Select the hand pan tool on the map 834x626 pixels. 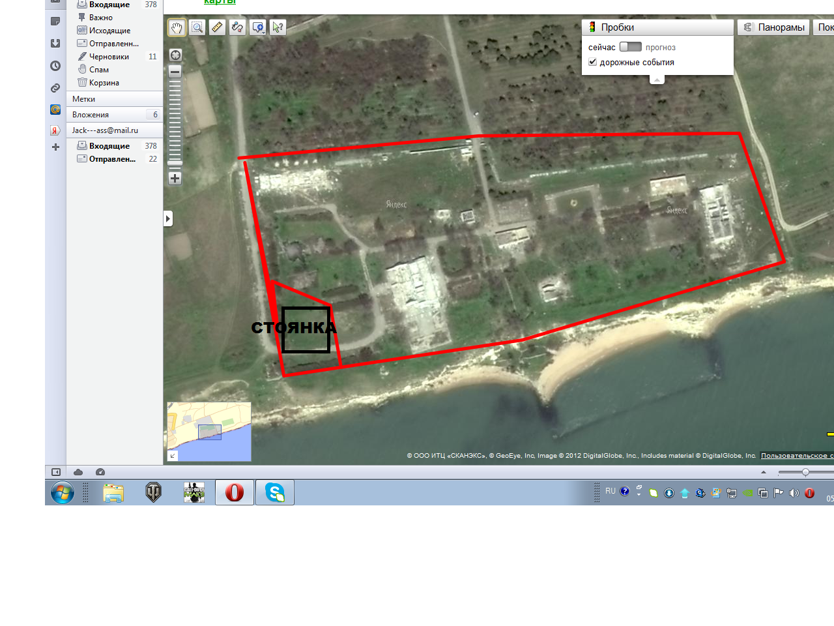tap(177, 27)
